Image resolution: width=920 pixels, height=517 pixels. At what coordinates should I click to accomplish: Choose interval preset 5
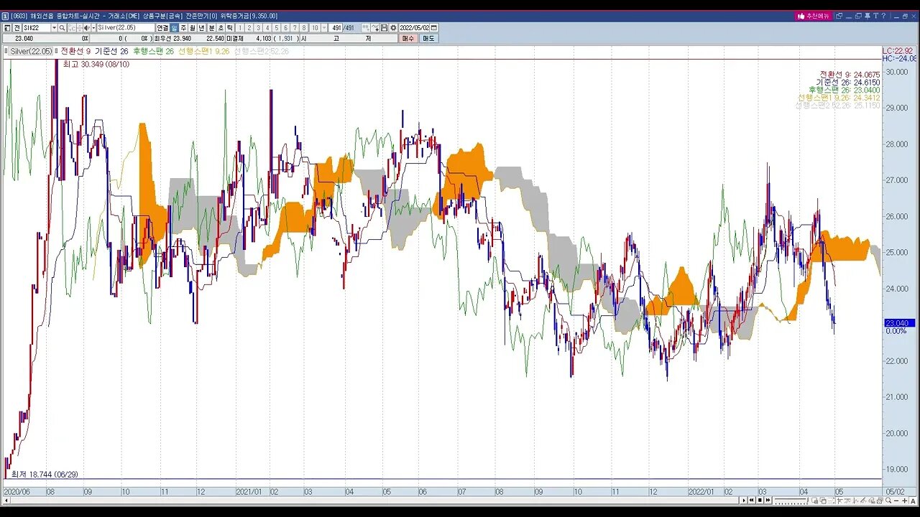point(277,28)
